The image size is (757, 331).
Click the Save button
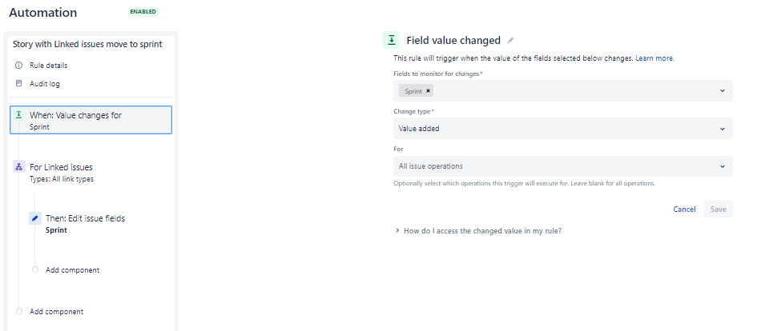pyautogui.click(x=719, y=209)
